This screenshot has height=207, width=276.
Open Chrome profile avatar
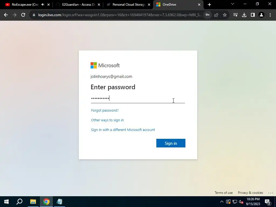pyautogui.click(x=261, y=15)
